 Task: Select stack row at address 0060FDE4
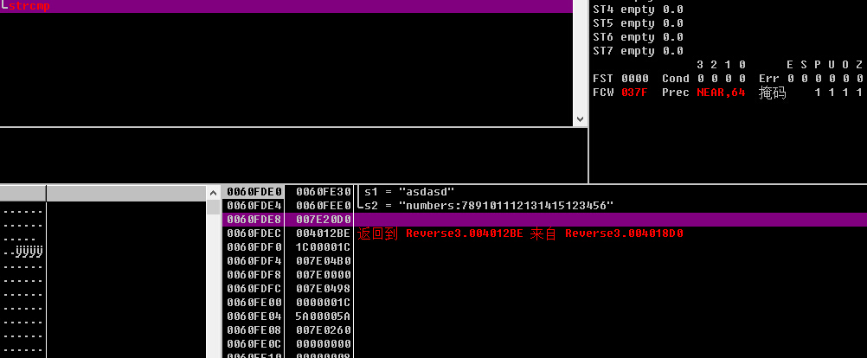(254, 205)
